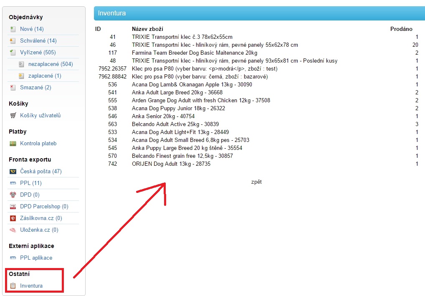The image size is (425, 296).
Task: Click the green checkmark icon for Vyřízené
Action: click(x=13, y=52)
